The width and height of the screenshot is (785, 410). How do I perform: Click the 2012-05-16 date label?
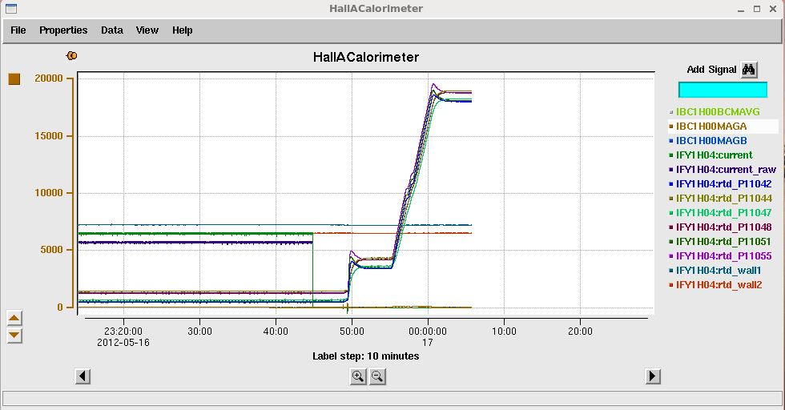123,343
